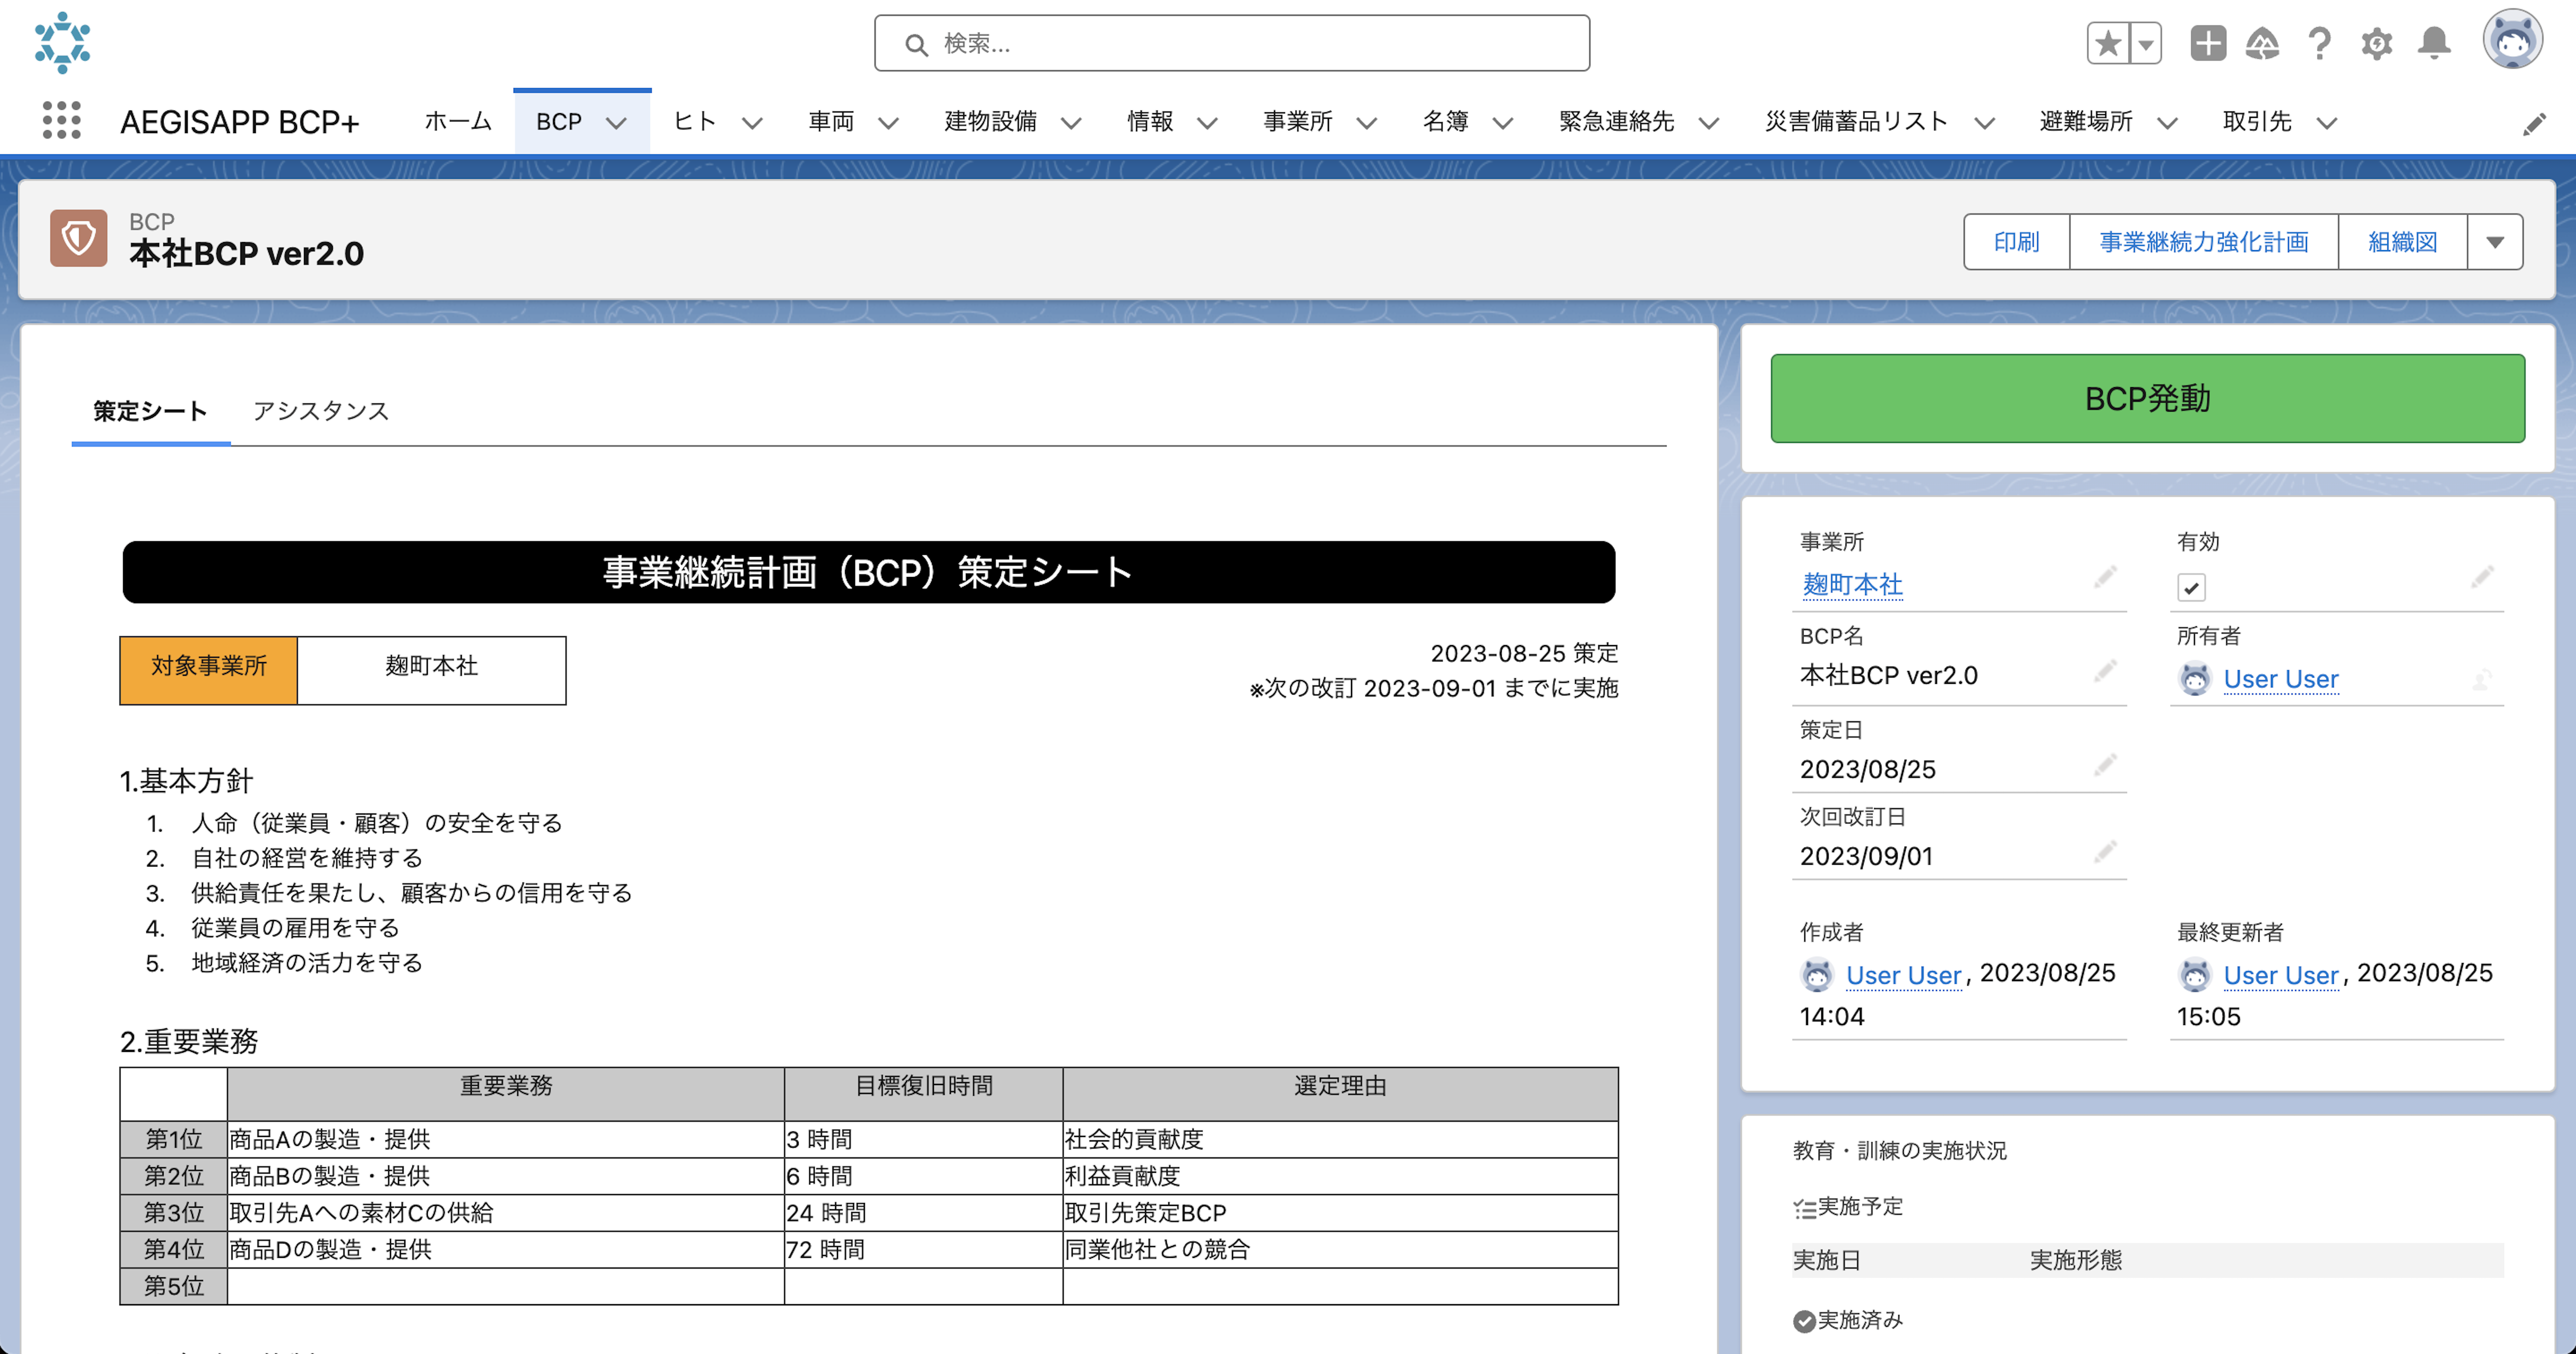Open the help question mark icon
Viewport: 2576px width, 1354px height.
pos(2320,43)
